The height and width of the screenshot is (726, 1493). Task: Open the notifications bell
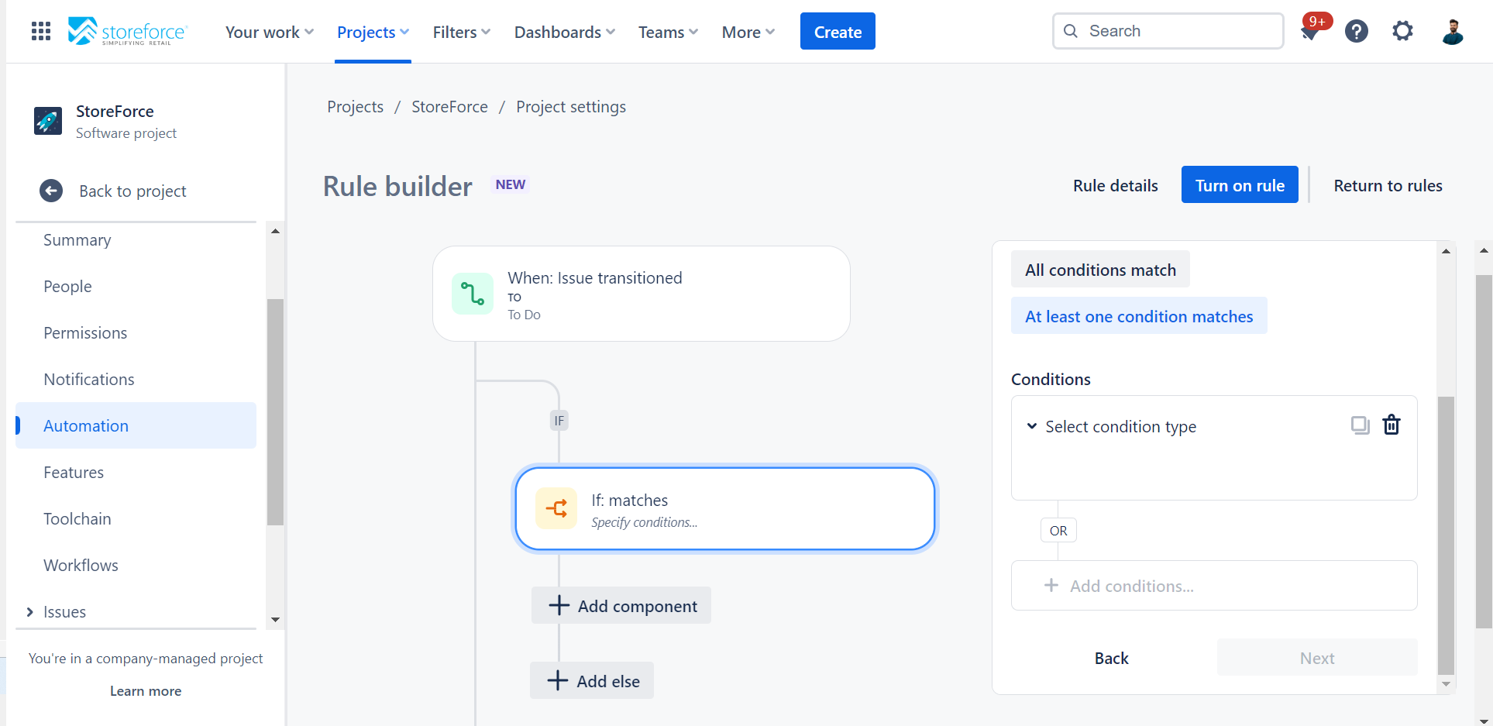point(1311,33)
